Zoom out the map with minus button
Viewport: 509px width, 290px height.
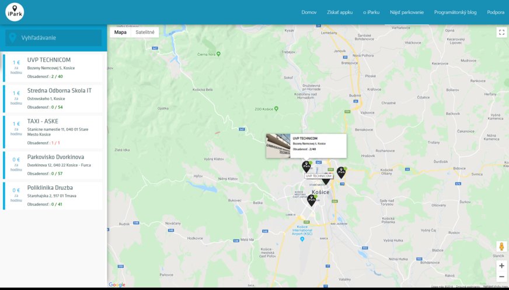(x=501, y=277)
